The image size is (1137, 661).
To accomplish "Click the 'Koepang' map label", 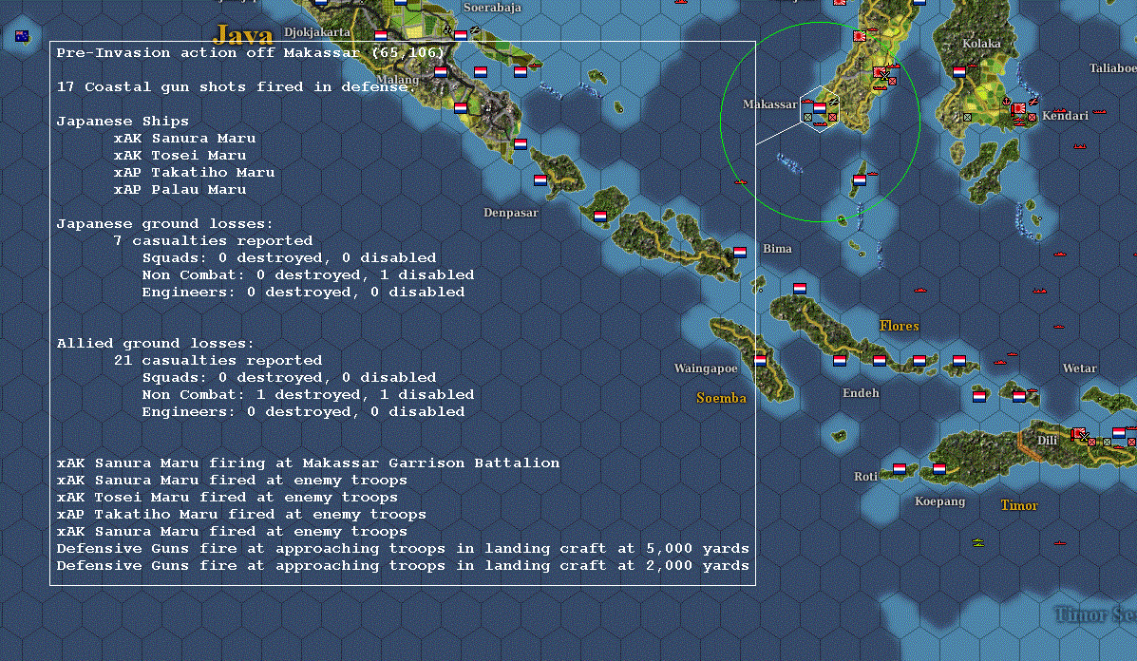I will pos(939,501).
